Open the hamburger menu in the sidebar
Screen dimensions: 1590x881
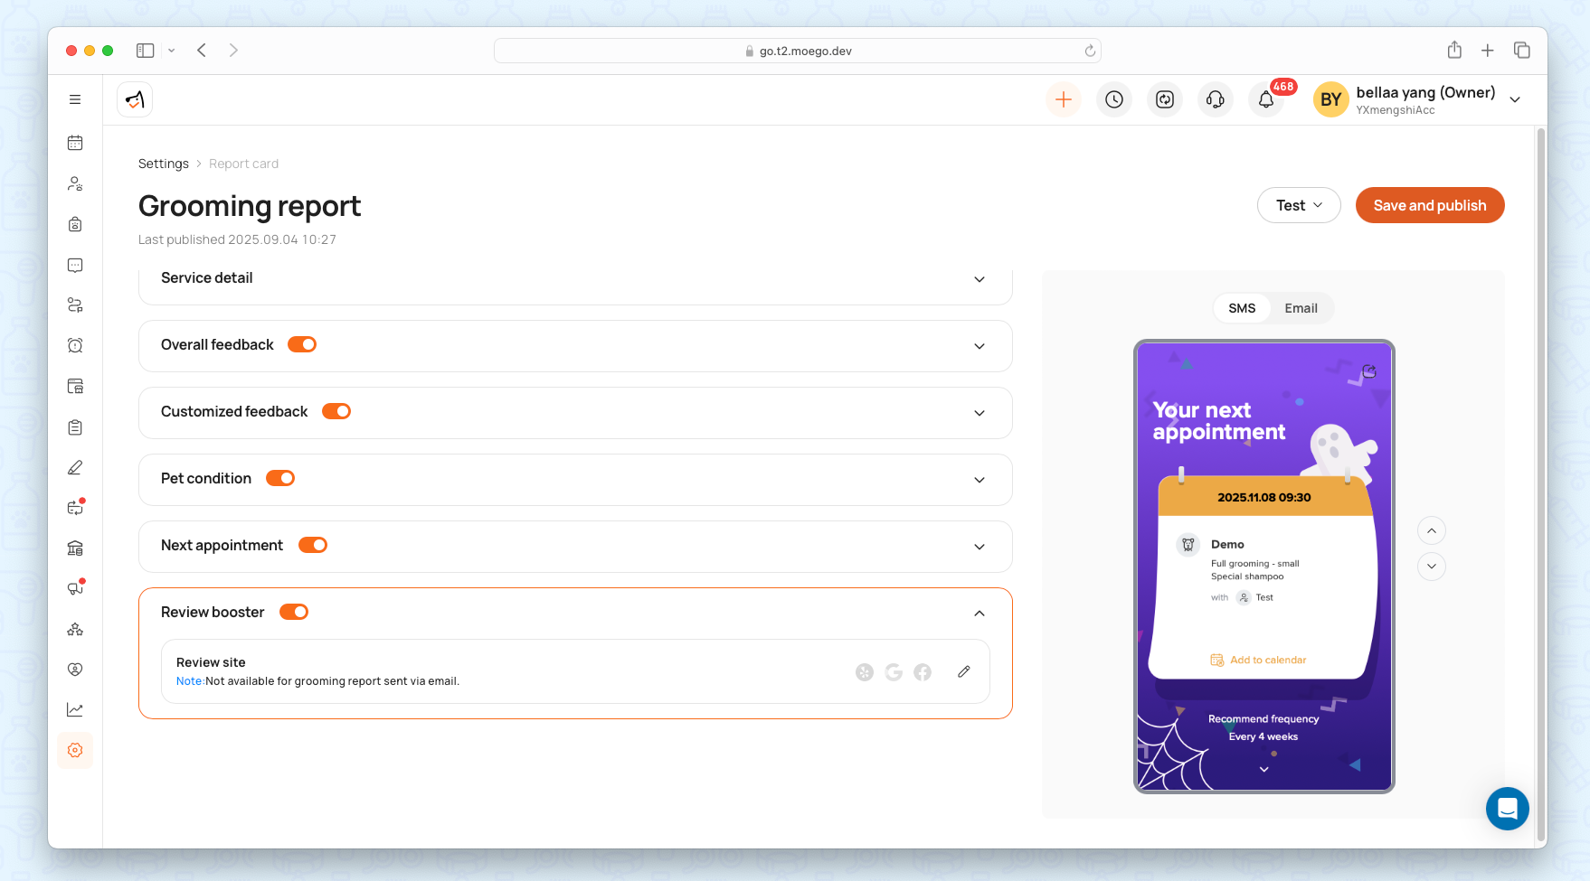75,99
